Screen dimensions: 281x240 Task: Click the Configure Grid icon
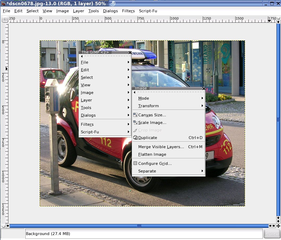coord(135,164)
